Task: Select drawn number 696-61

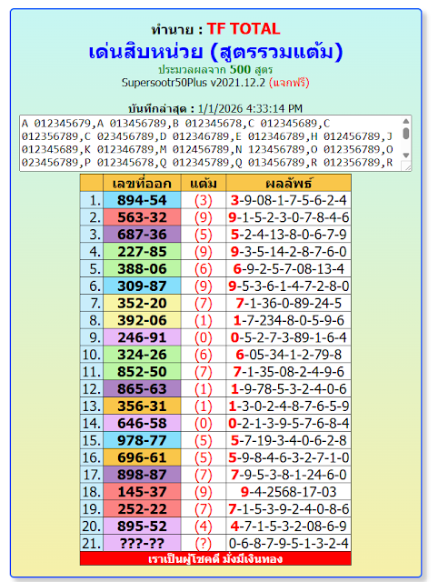Action: point(142,457)
